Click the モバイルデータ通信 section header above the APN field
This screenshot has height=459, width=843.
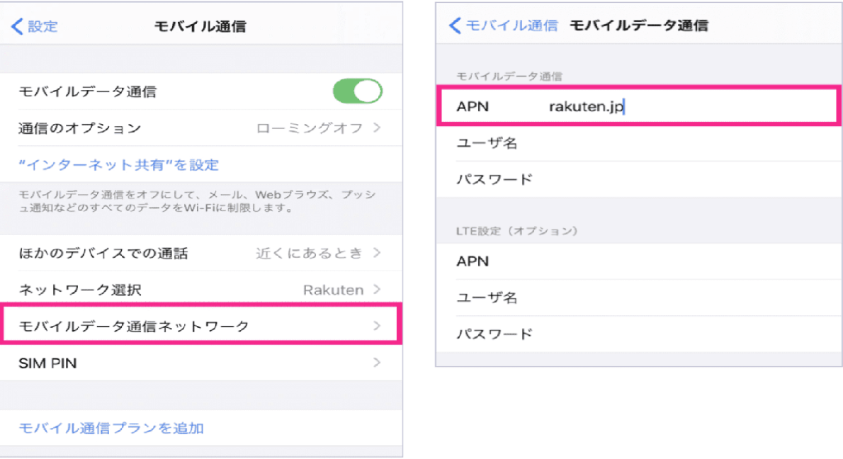[509, 76]
